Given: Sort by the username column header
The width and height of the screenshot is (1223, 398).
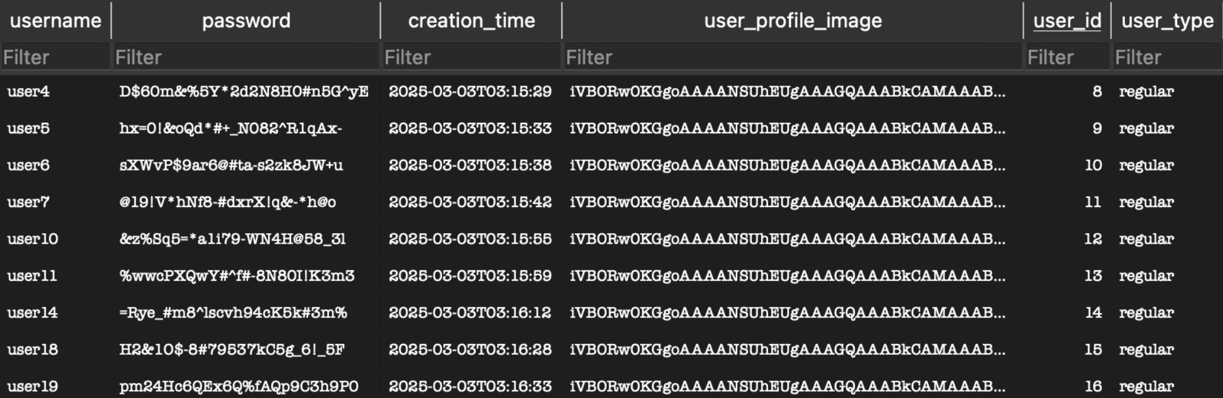Looking at the screenshot, I should (x=55, y=20).
